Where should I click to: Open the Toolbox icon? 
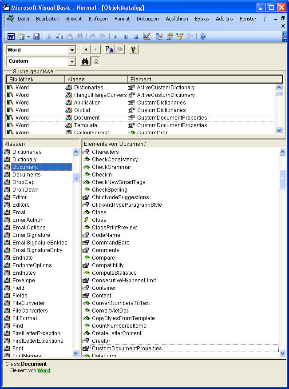190,37
